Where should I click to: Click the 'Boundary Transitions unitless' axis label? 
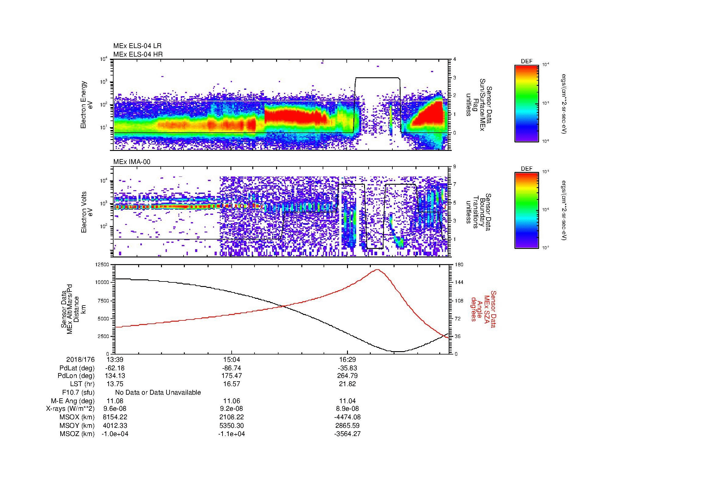pyautogui.click(x=479, y=212)
